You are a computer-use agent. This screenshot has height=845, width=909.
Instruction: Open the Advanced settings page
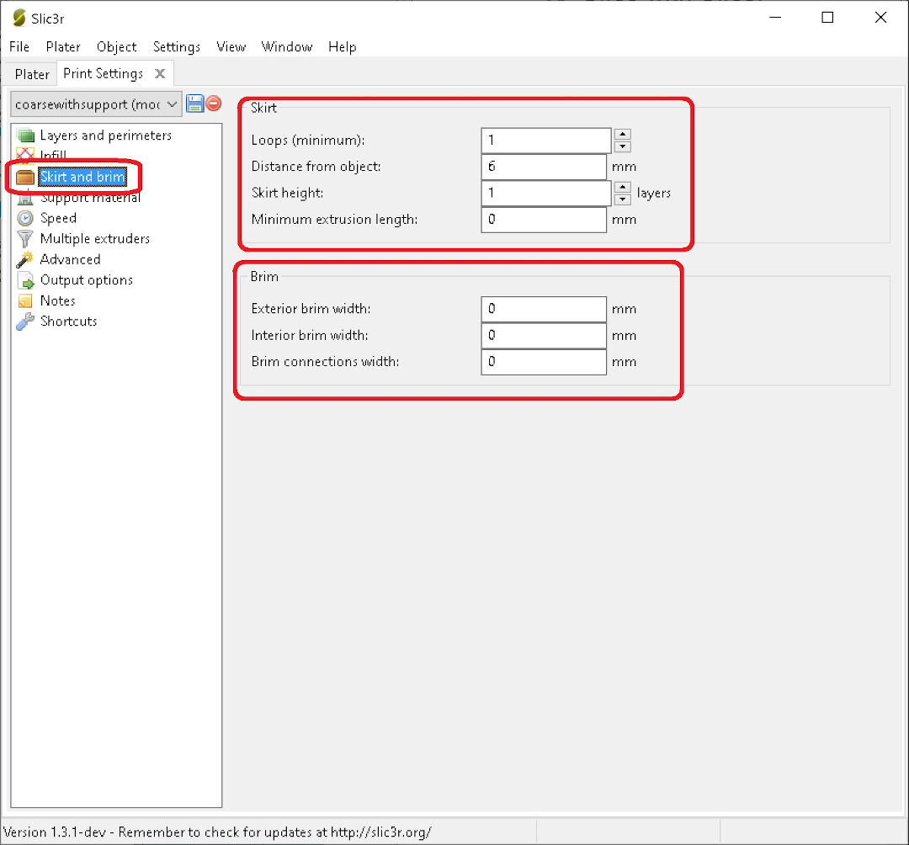coord(70,259)
